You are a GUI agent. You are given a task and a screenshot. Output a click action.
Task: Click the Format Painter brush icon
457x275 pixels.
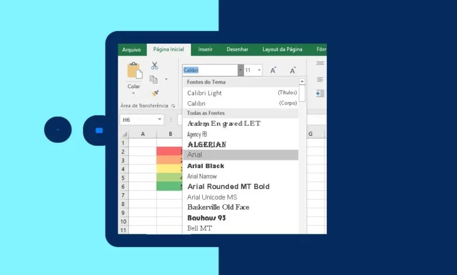155,93
